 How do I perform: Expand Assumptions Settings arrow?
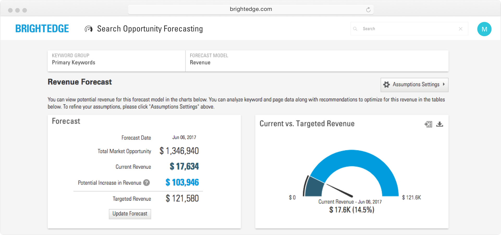point(444,84)
